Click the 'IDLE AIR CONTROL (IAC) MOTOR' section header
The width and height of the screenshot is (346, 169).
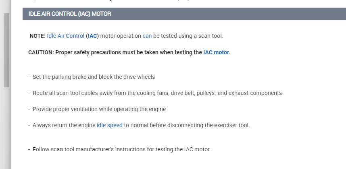70,14
